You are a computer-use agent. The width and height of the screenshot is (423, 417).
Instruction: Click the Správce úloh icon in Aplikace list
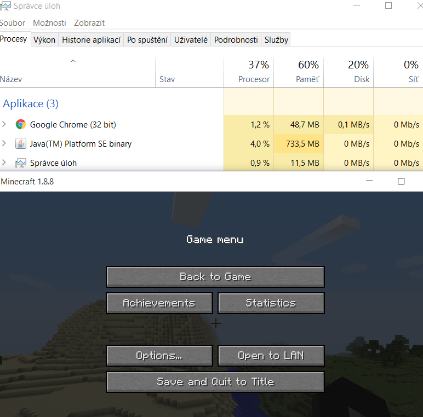[x=21, y=163]
